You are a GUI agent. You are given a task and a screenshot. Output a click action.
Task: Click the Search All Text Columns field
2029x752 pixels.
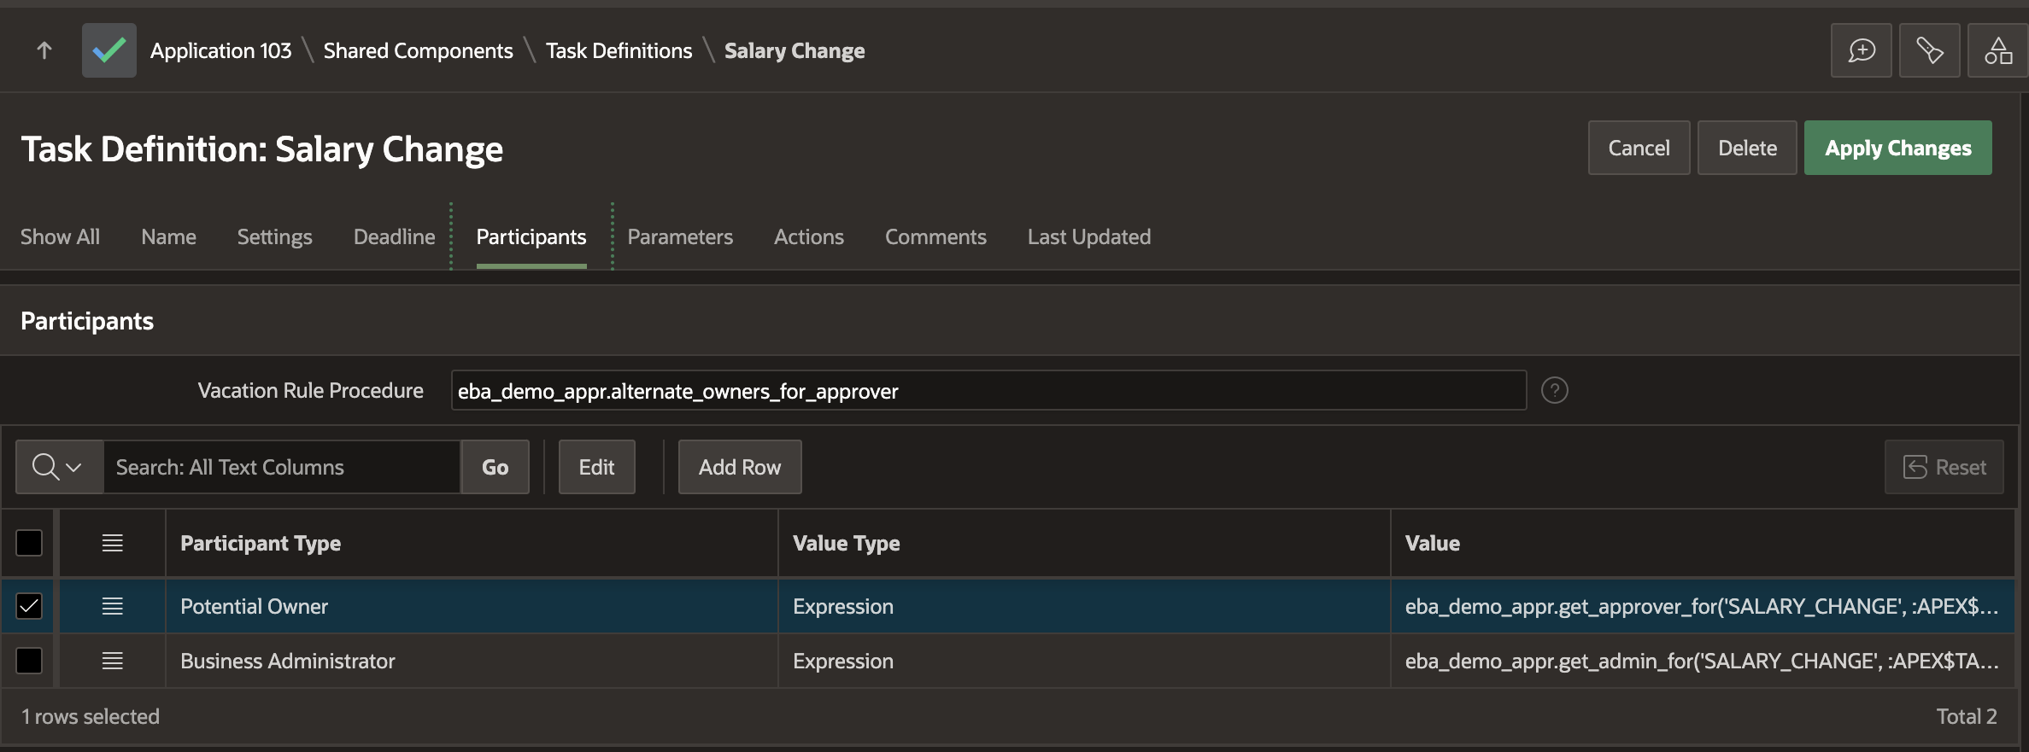(x=282, y=467)
